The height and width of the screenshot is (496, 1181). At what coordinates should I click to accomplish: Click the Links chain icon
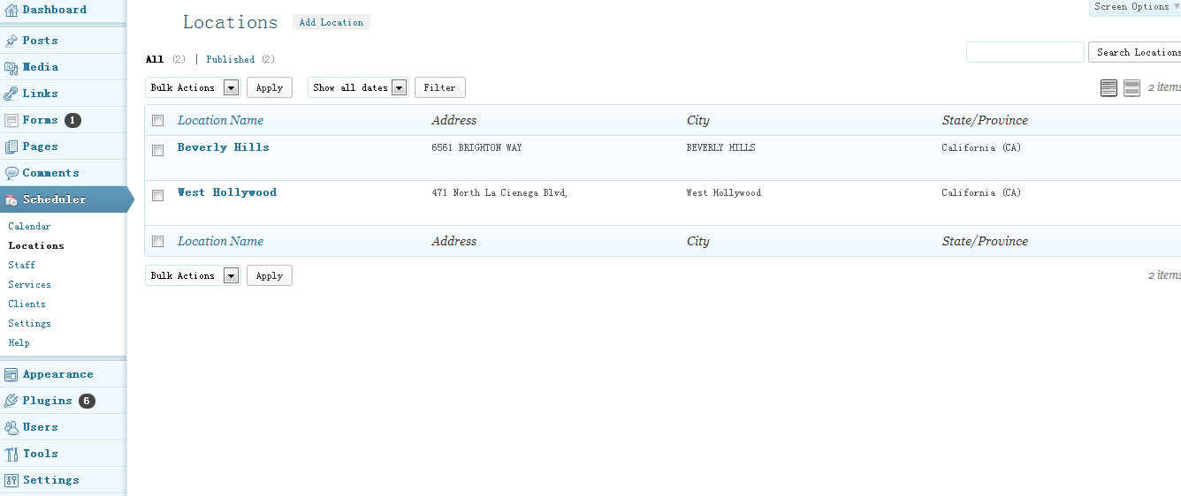pos(11,94)
